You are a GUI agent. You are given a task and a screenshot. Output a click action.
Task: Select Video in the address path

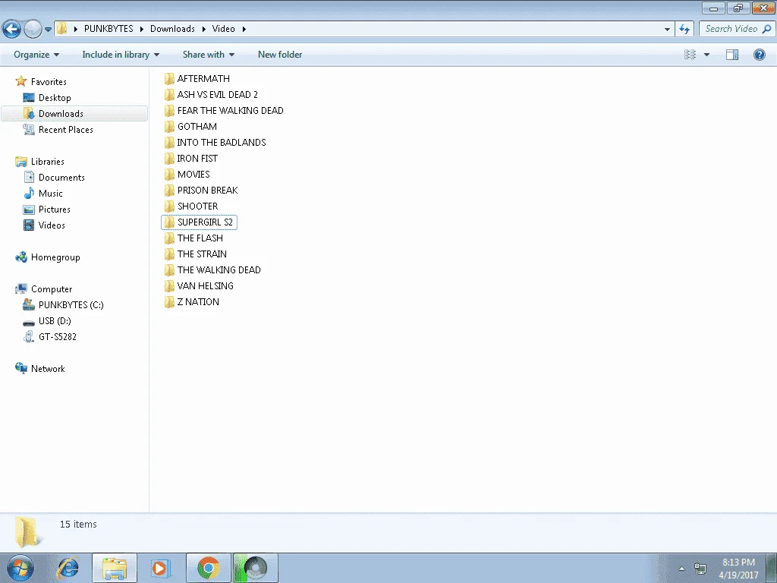(224, 29)
